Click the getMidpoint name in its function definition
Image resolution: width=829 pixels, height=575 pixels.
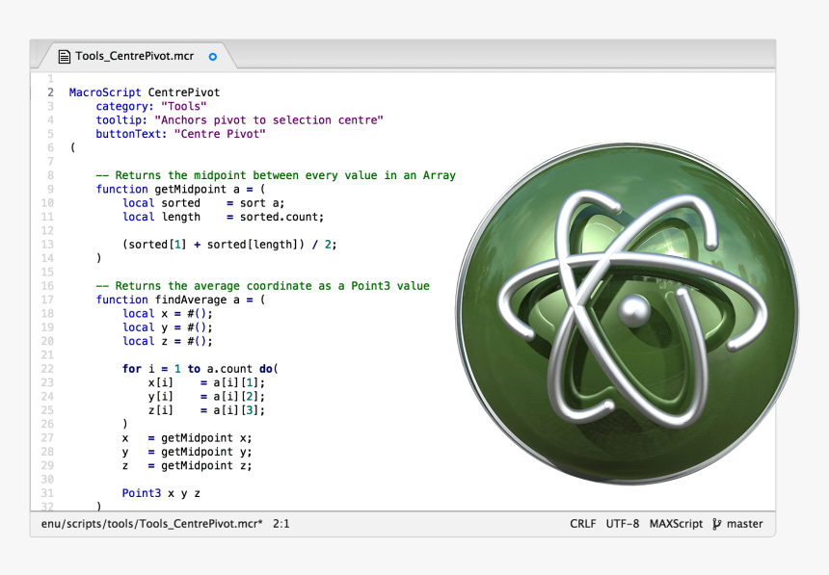pos(190,189)
